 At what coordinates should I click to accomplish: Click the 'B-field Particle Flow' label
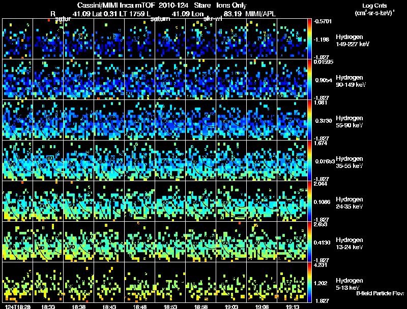click(380, 293)
